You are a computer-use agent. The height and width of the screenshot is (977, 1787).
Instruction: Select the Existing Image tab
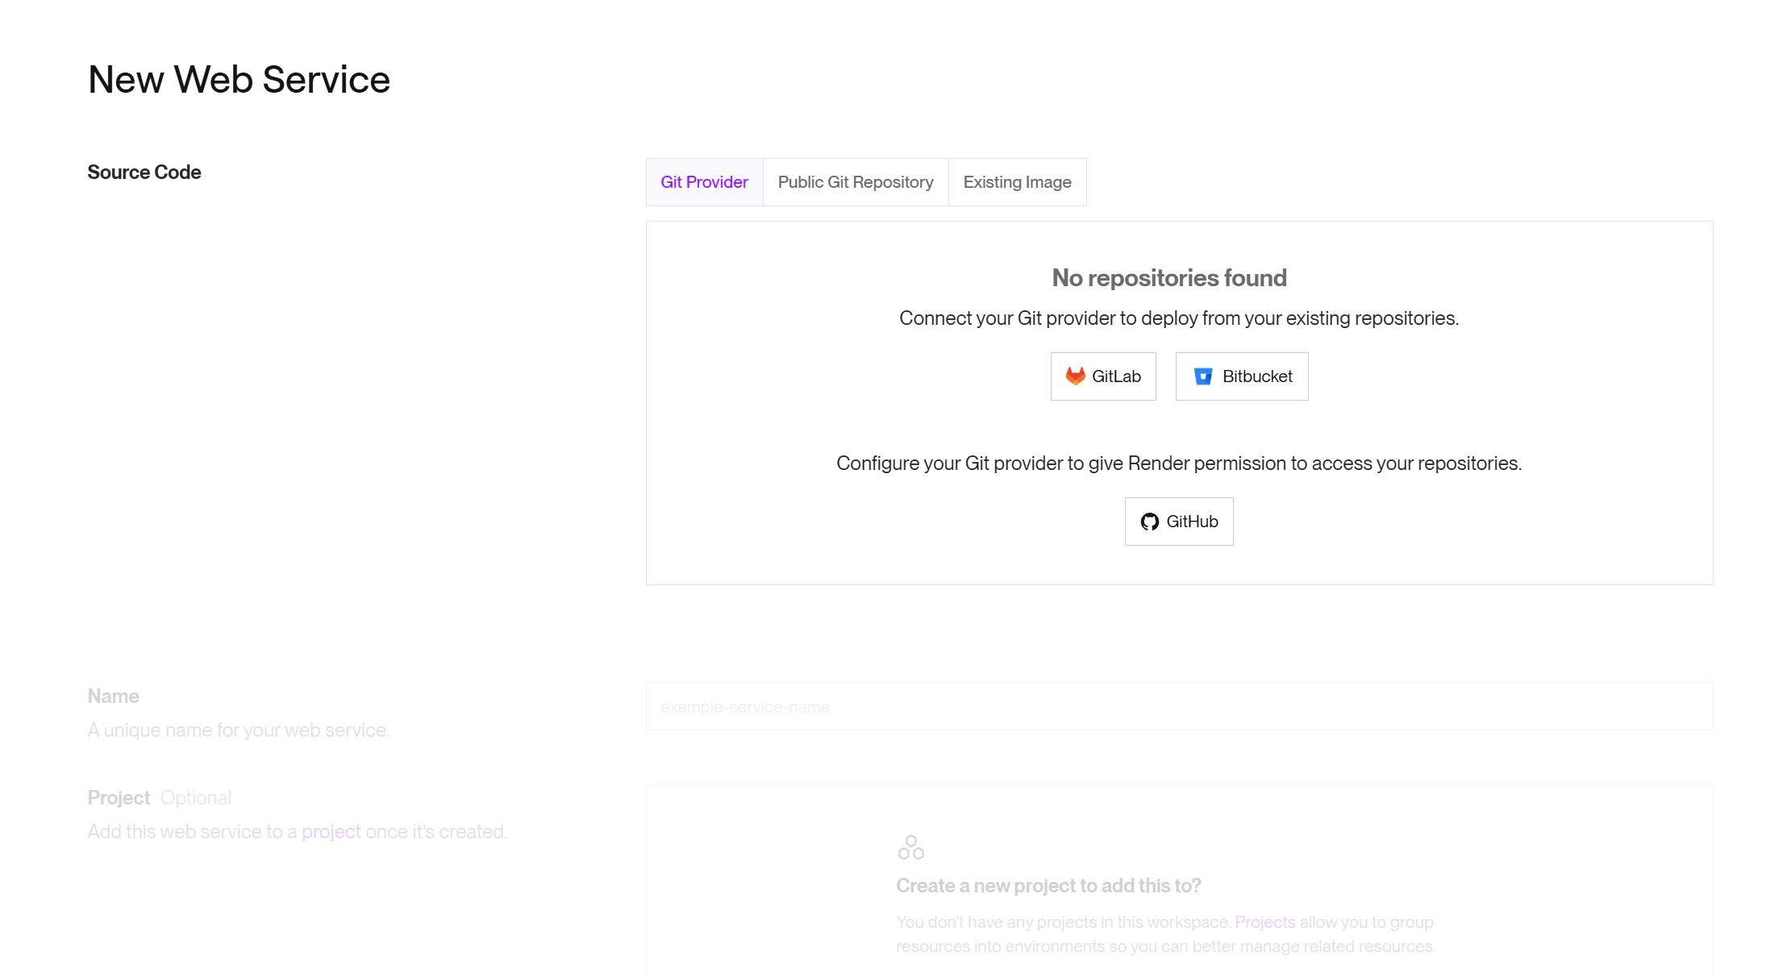[x=1018, y=182]
